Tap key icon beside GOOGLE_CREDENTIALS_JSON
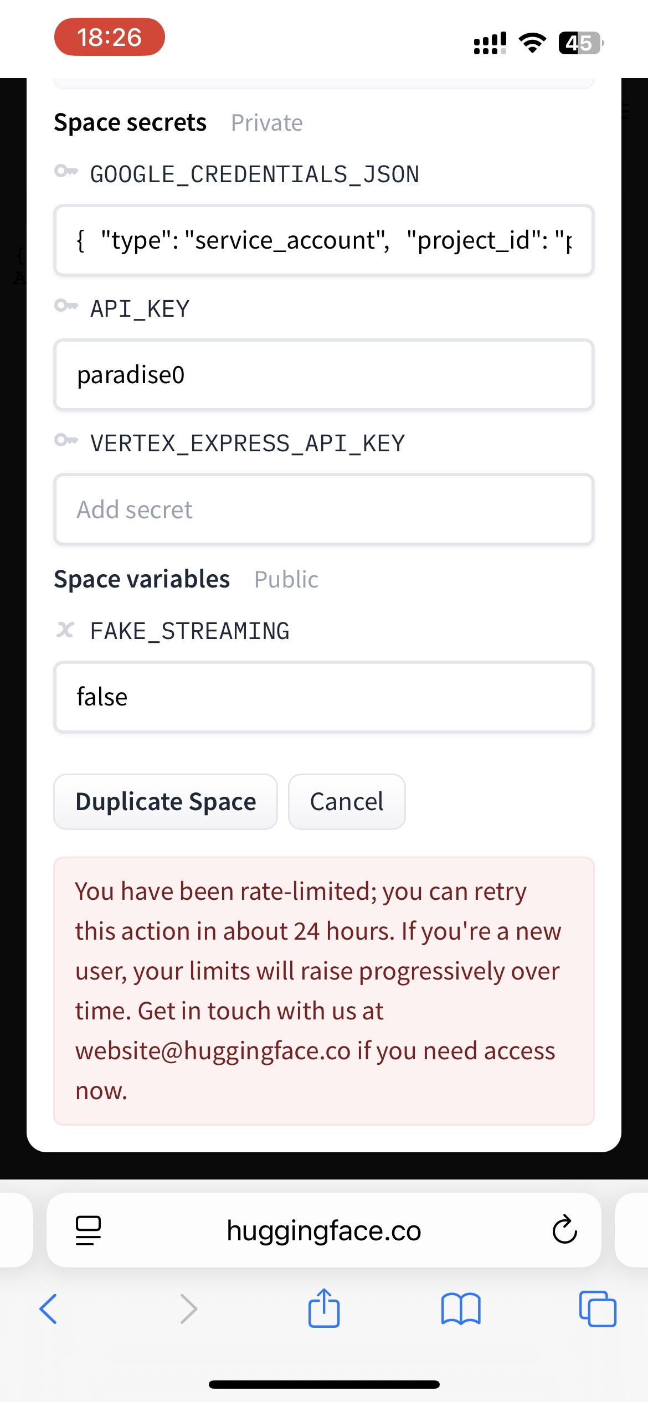This screenshot has width=648, height=1402. (x=66, y=171)
